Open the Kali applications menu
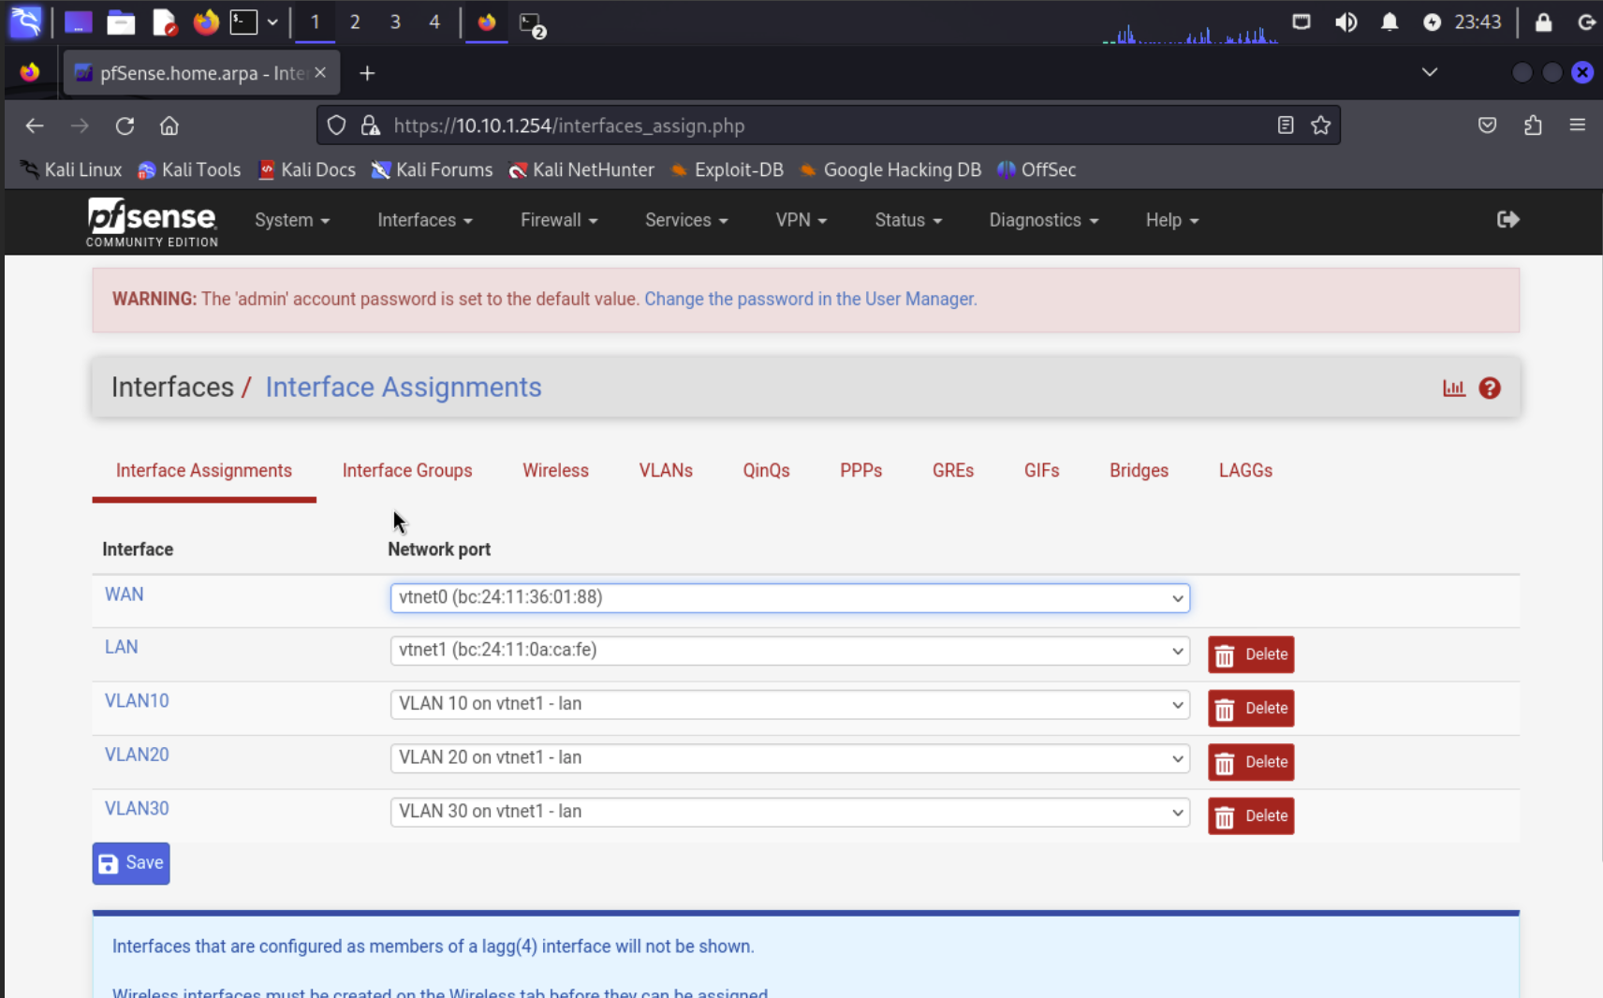The image size is (1603, 998). coord(24,21)
